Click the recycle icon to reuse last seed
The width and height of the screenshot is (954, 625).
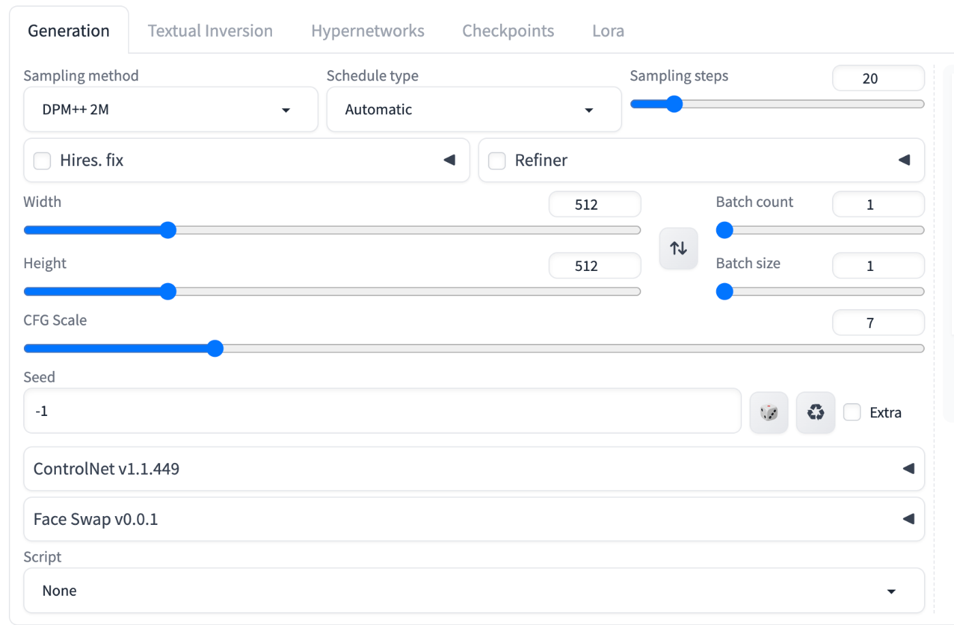(x=816, y=413)
